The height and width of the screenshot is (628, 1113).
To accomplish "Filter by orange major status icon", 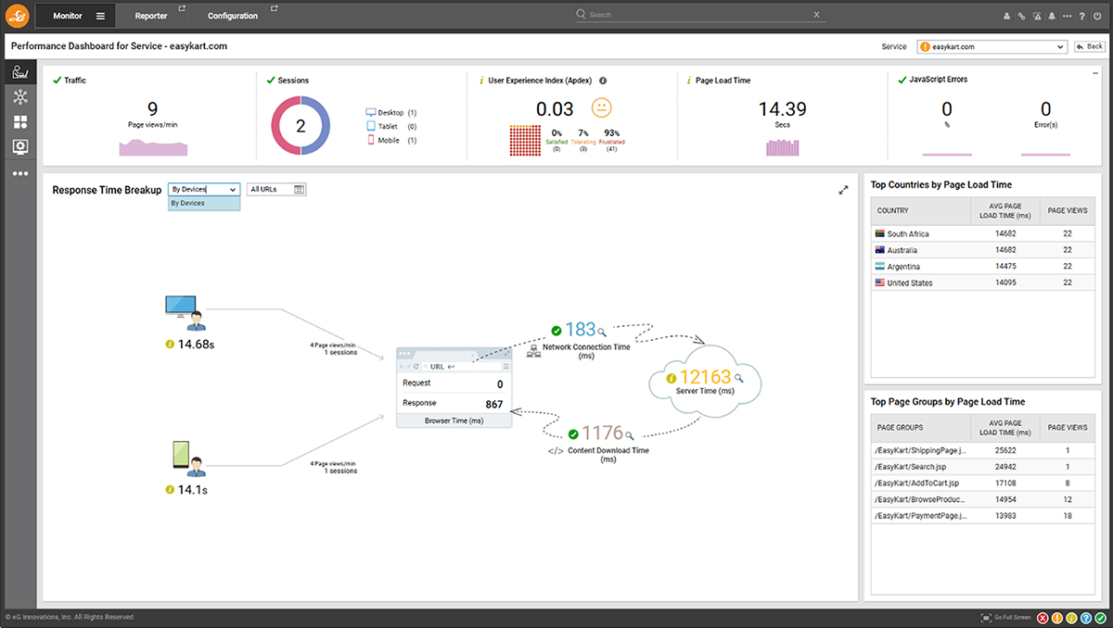I will (x=1057, y=618).
